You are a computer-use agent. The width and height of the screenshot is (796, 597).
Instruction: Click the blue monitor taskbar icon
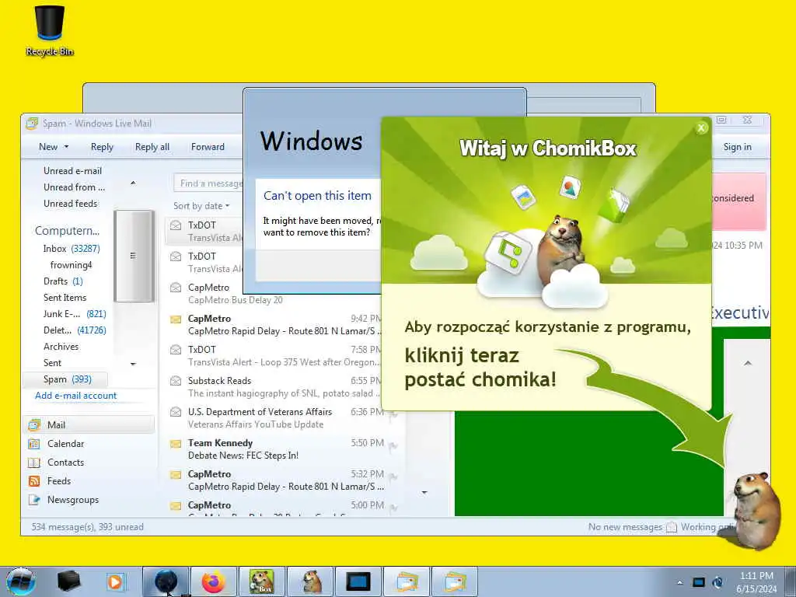(x=358, y=581)
